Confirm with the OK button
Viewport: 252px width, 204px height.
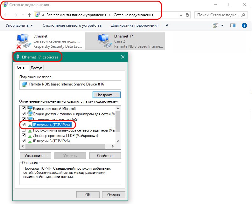coord(88,195)
